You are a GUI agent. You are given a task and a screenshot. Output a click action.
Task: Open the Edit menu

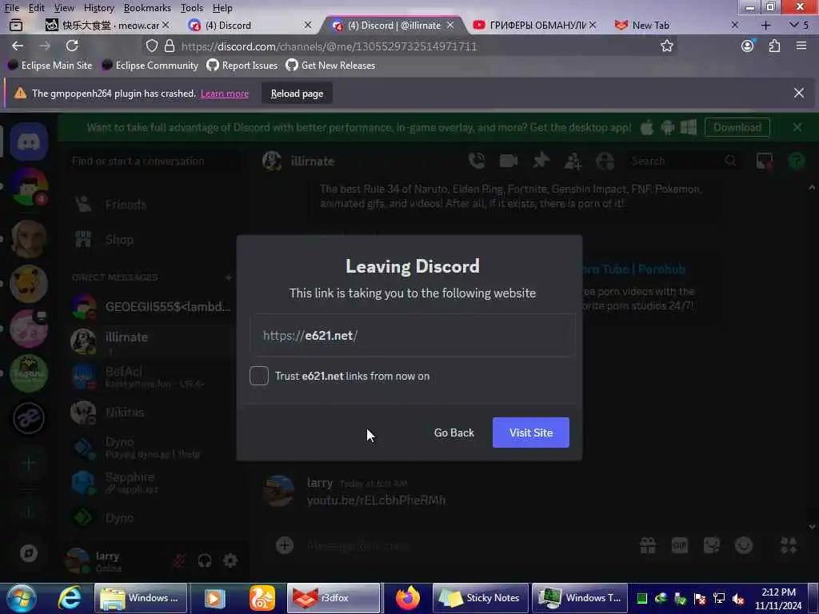click(36, 8)
